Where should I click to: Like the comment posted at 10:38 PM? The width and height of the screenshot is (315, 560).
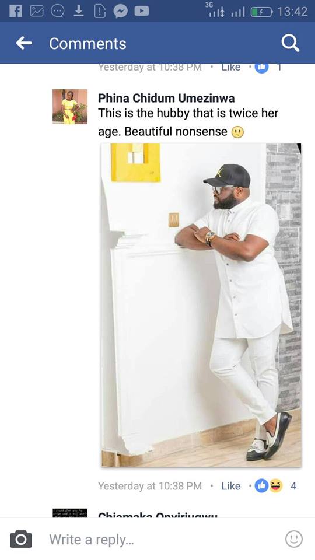pos(231,486)
